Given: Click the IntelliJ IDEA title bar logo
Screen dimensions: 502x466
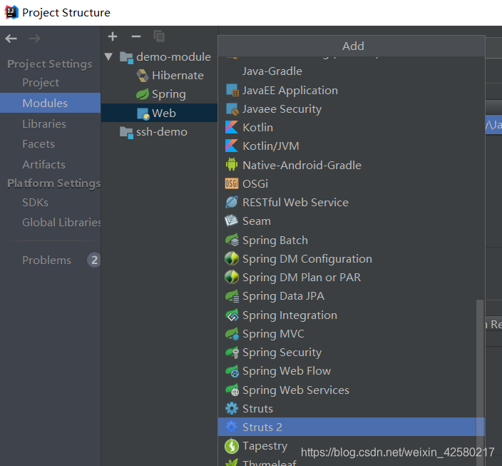Looking at the screenshot, I should [x=11, y=12].
